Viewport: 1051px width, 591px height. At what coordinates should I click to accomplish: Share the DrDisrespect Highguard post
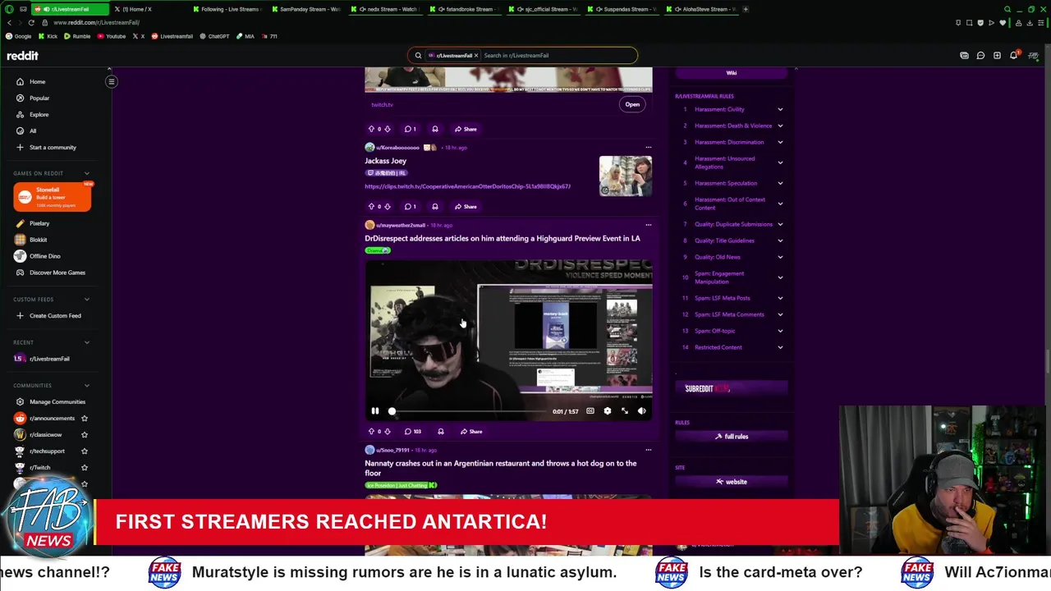tap(471, 431)
